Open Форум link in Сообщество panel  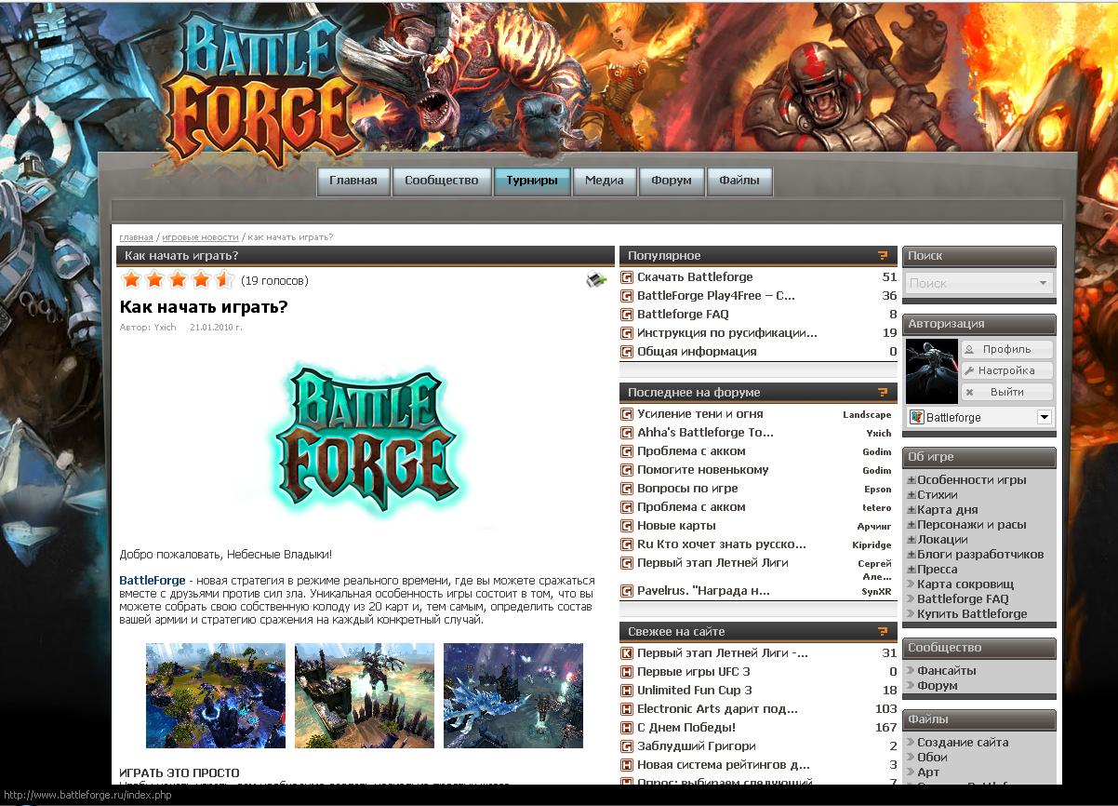(x=938, y=686)
